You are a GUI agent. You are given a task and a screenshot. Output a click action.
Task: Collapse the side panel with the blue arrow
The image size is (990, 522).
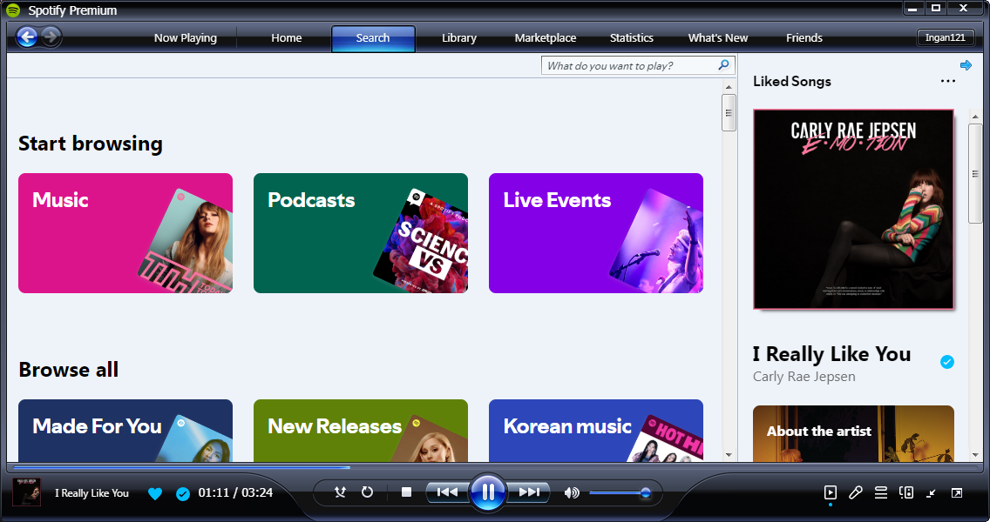[966, 65]
